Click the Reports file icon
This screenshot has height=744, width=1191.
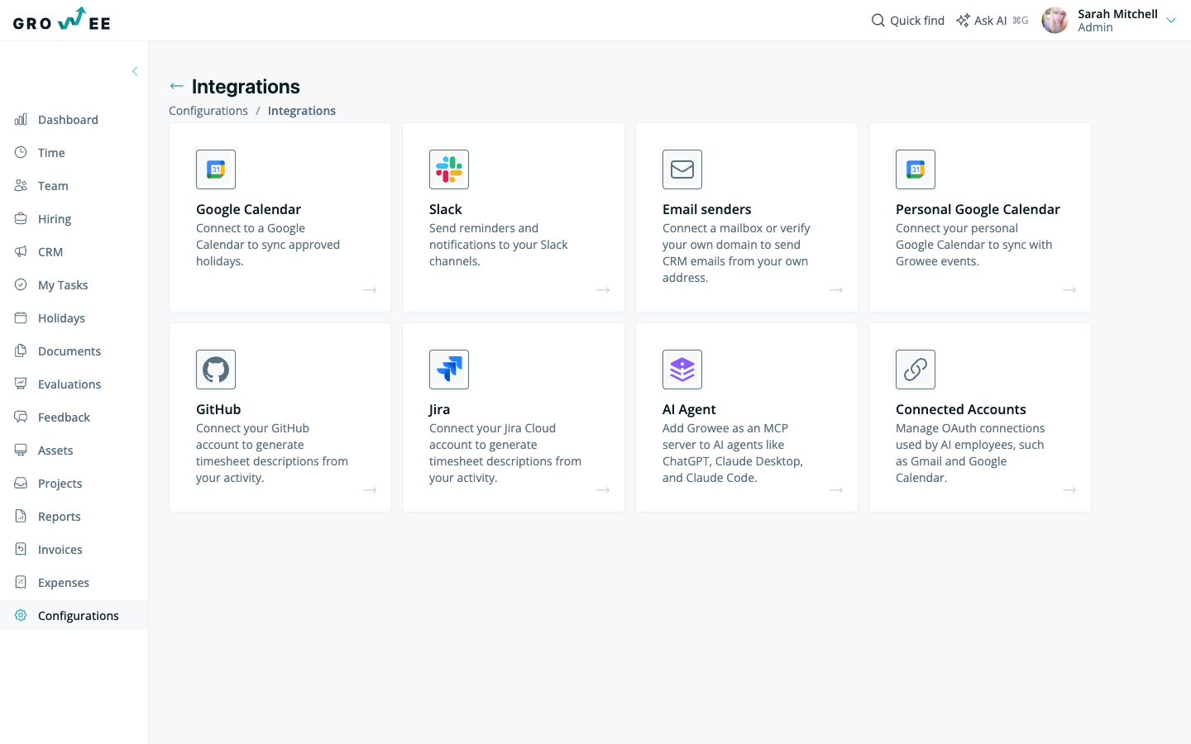[21, 517]
